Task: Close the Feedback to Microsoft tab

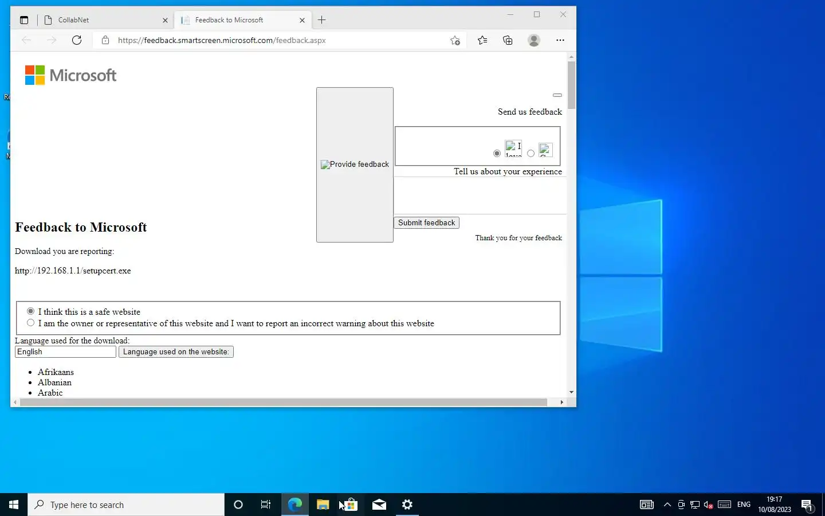Action: click(x=302, y=20)
